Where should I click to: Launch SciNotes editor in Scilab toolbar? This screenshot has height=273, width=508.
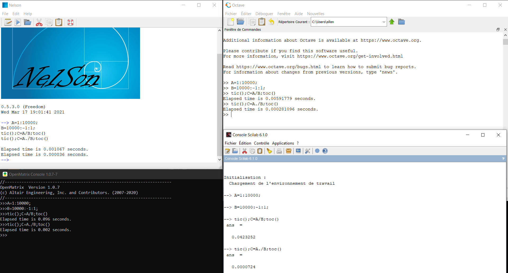227,151
